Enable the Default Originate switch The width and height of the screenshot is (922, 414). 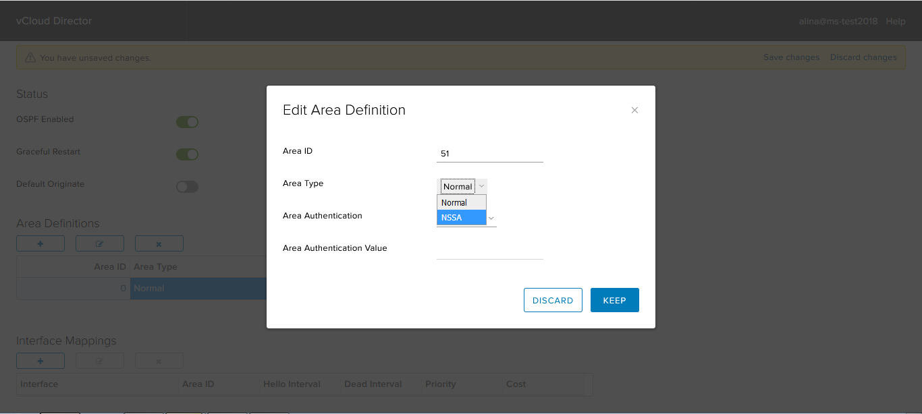coord(187,187)
